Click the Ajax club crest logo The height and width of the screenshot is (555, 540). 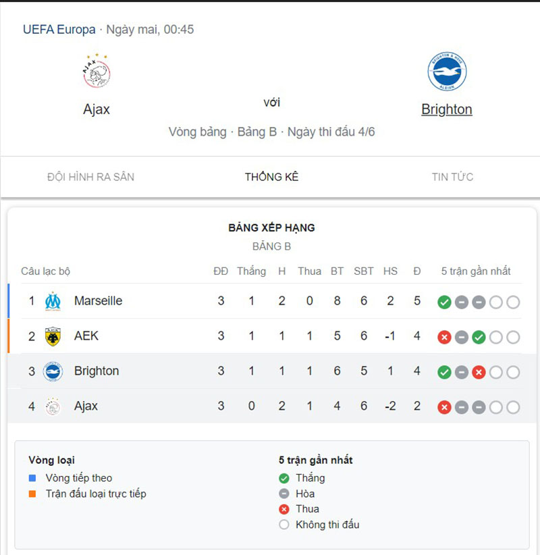coord(97,71)
